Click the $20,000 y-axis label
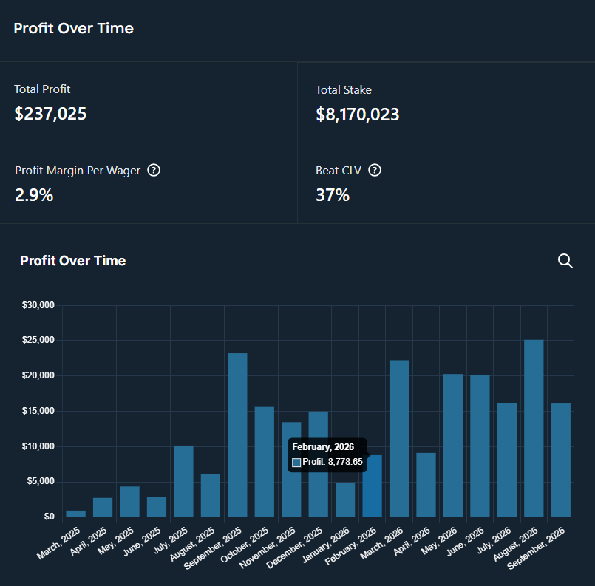The image size is (595, 586). point(38,375)
